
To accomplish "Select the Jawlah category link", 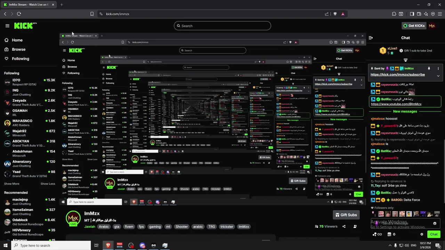I will [90, 227].
